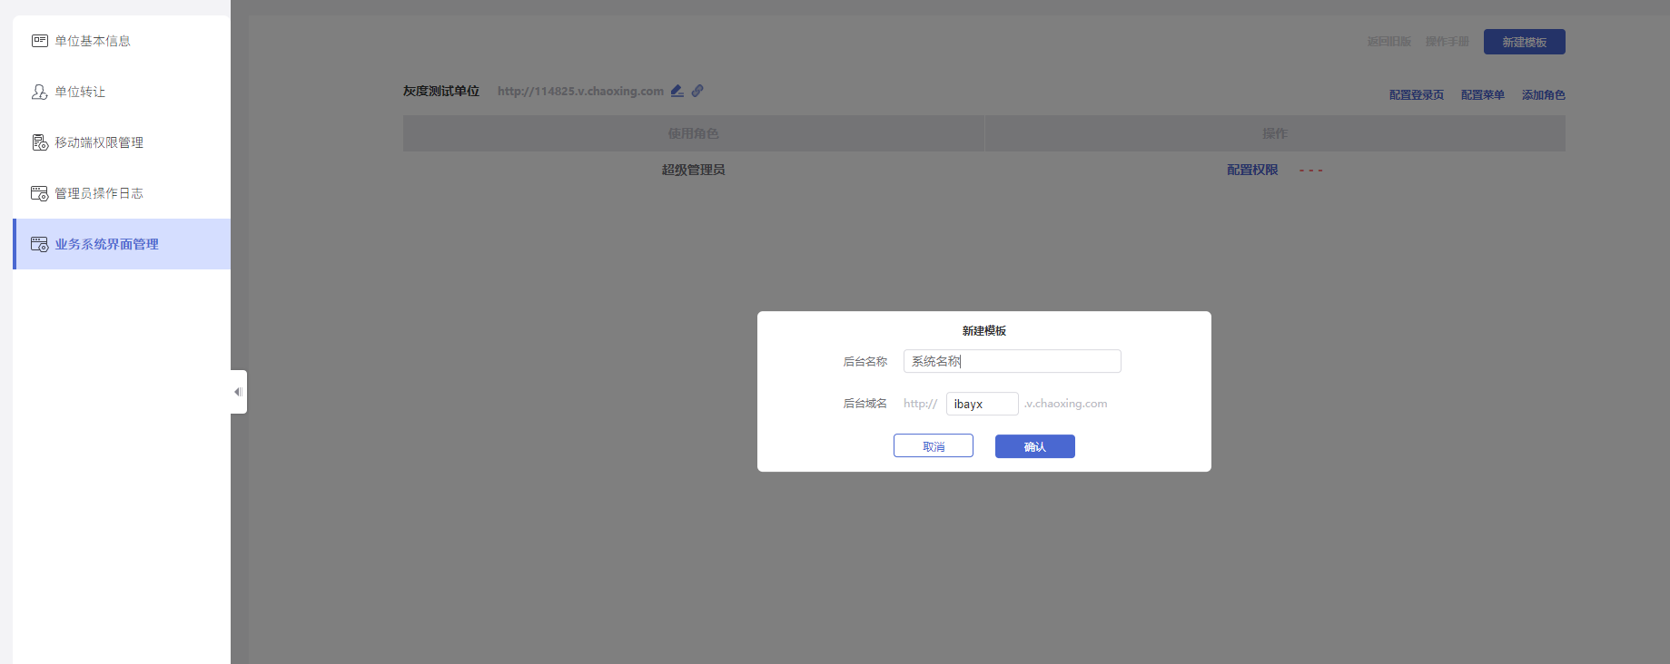
Task: Click the 超级管理员 role cell
Action: [x=694, y=170]
